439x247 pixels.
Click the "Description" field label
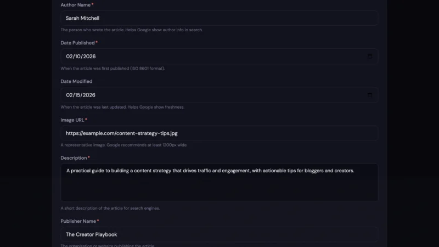pos(74,158)
